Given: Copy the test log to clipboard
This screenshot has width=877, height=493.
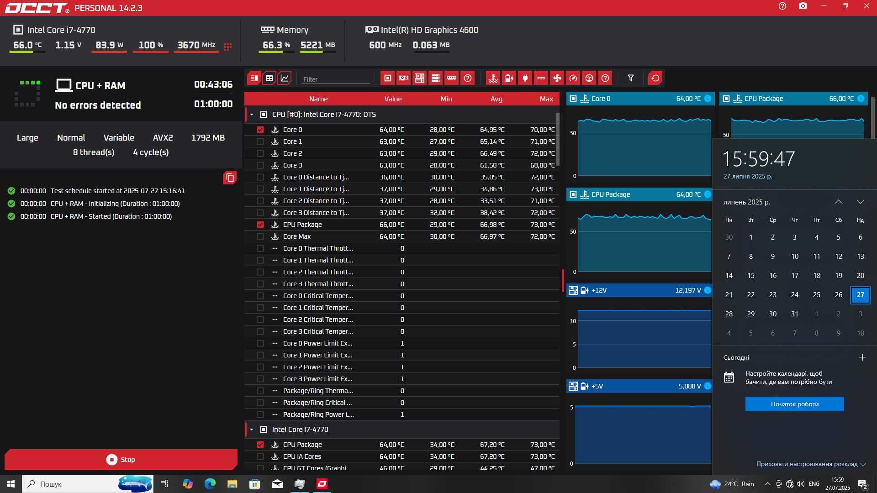Looking at the screenshot, I should click(230, 178).
